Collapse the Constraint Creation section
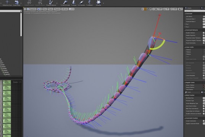 185,118
